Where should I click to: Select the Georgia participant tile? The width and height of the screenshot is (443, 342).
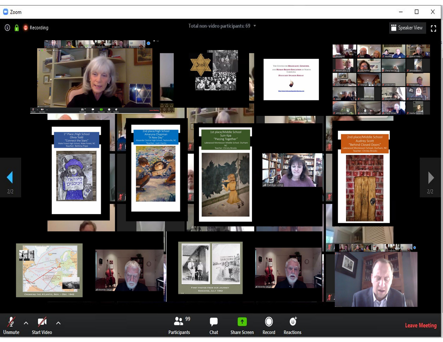tap(369, 80)
